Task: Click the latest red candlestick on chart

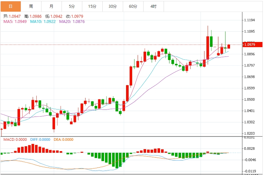Action: 229,46
